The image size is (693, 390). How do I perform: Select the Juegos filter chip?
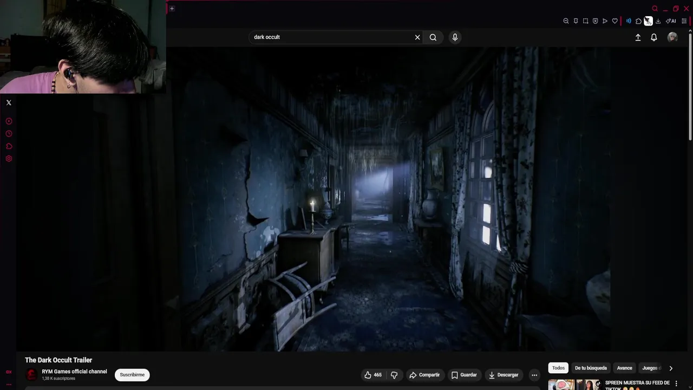[x=650, y=368]
